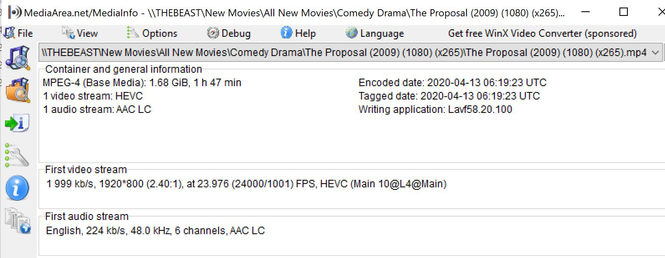The width and height of the screenshot is (665, 258).
Task: Click the Open File sidebar icon
Action: 18,58
